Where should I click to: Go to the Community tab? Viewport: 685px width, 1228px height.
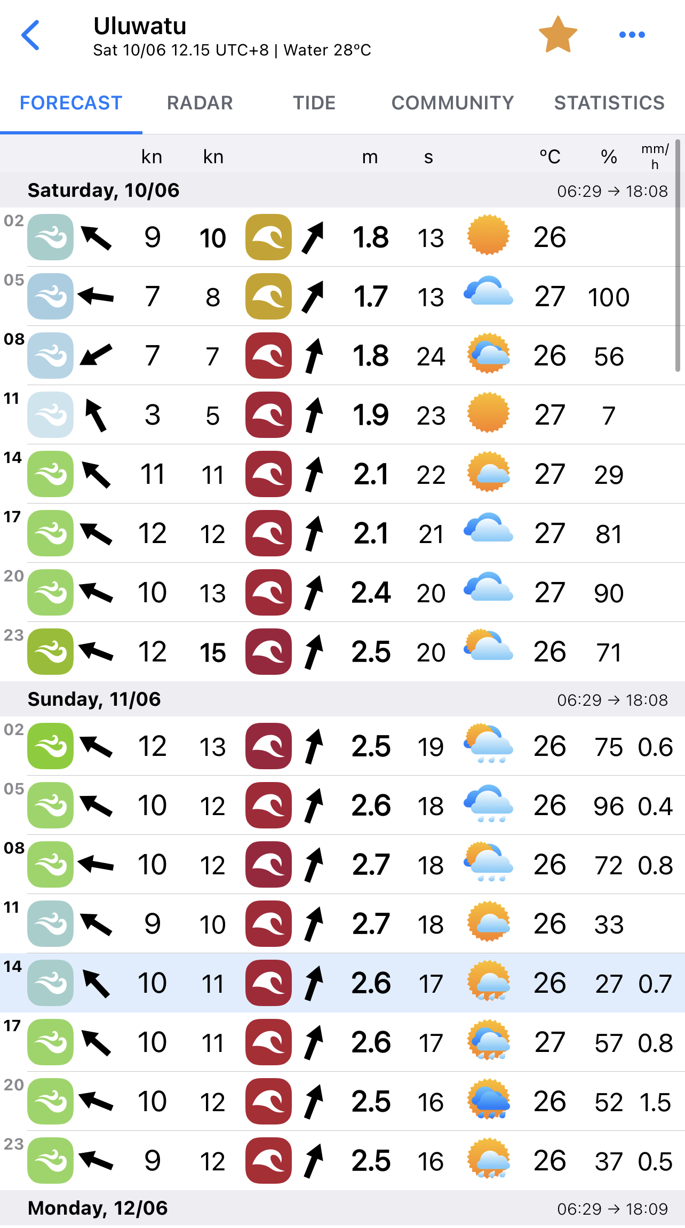click(x=452, y=103)
